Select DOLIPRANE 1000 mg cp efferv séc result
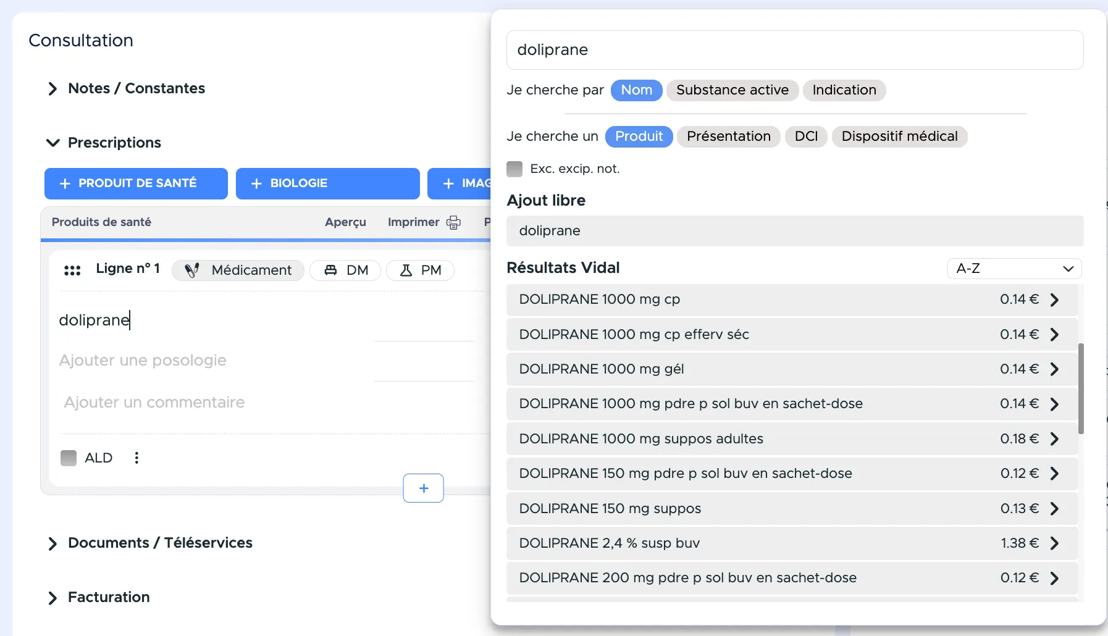Viewport: 1108px width, 636px height. click(x=792, y=334)
